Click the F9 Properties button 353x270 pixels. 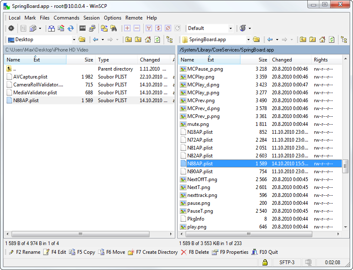tap(230, 252)
